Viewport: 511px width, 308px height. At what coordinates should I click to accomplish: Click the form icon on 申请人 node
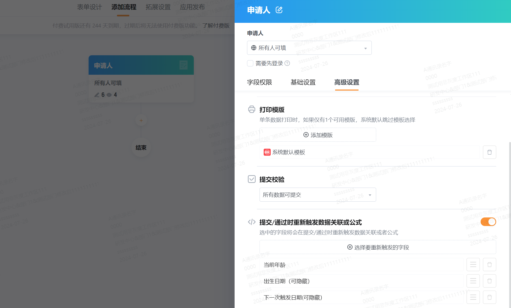183,65
